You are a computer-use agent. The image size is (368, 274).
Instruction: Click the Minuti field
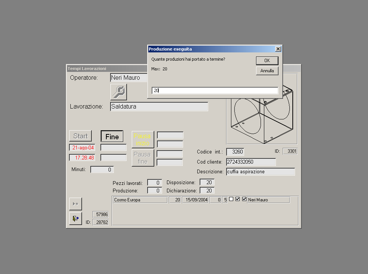click(102, 170)
